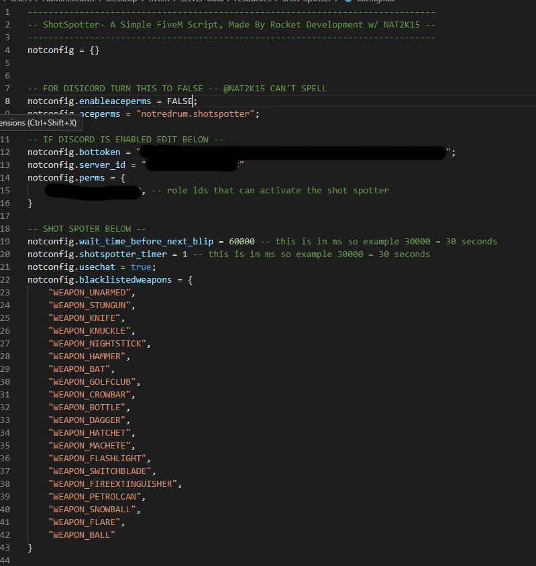Place cursor on the FALSE value of enableaceperms

click(x=180, y=101)
